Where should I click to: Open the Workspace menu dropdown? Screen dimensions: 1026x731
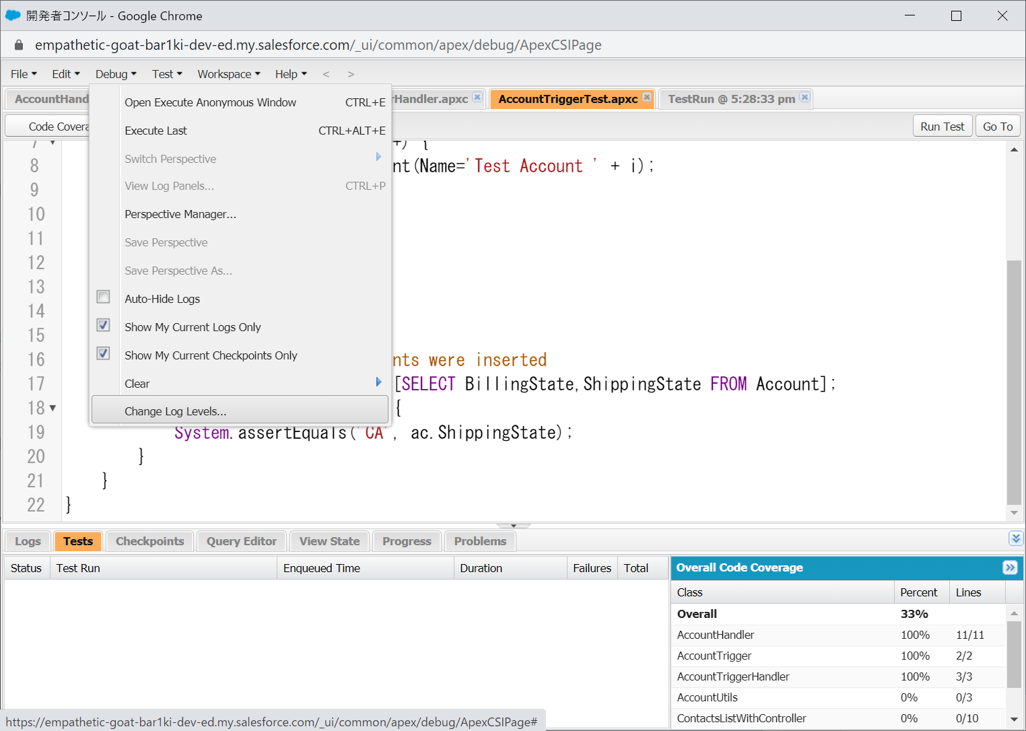(x=229, y=74)
